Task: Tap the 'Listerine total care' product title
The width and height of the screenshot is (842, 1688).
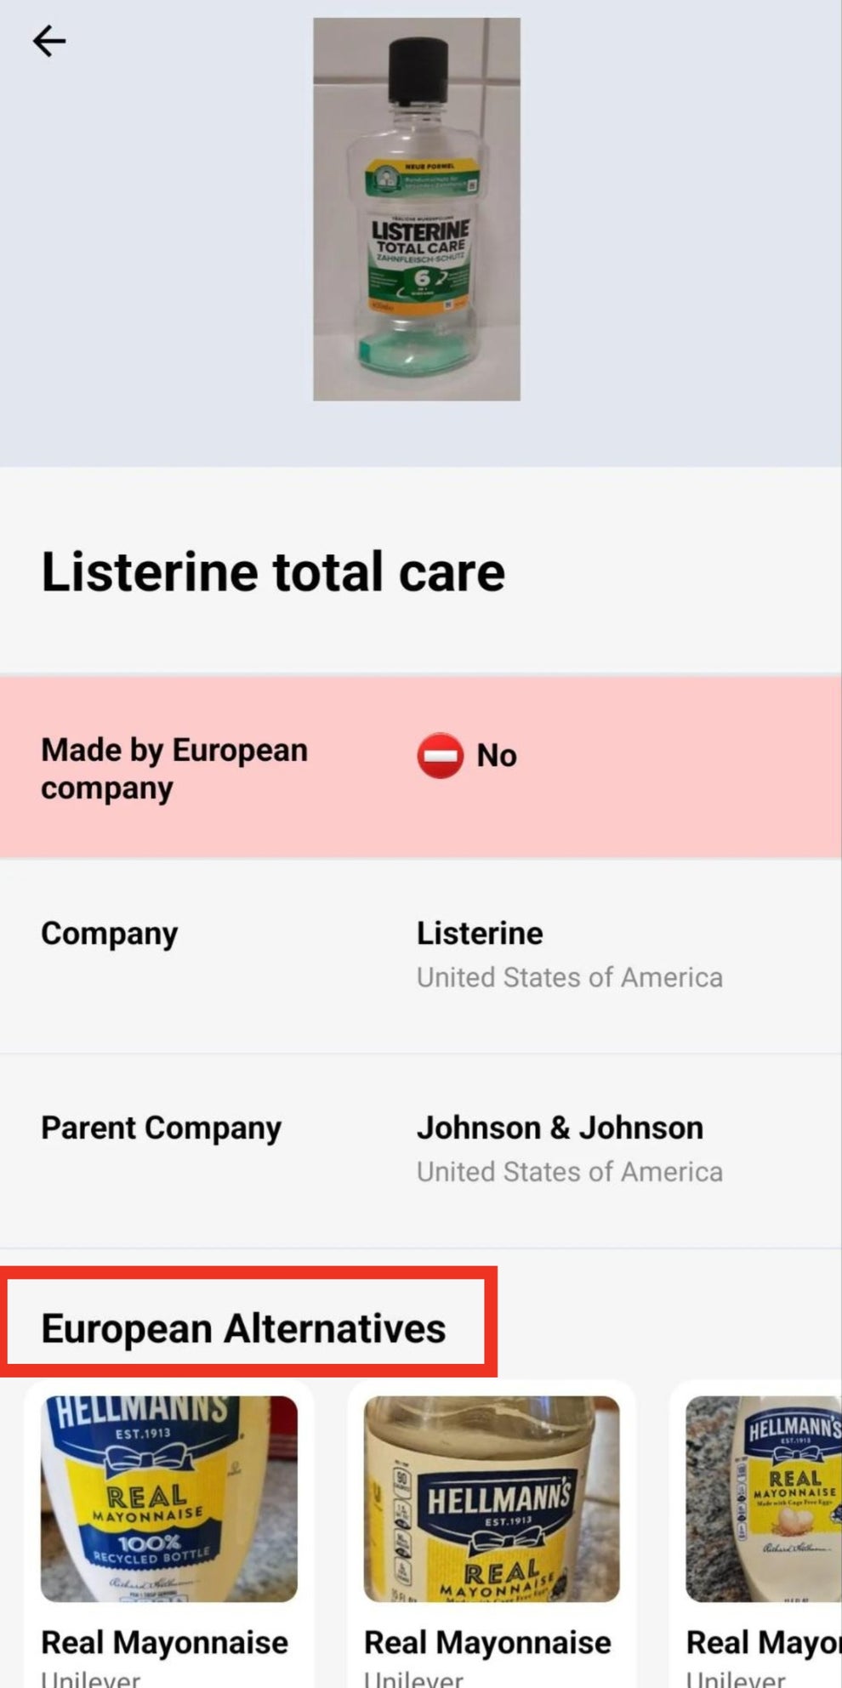Action: 273,571
